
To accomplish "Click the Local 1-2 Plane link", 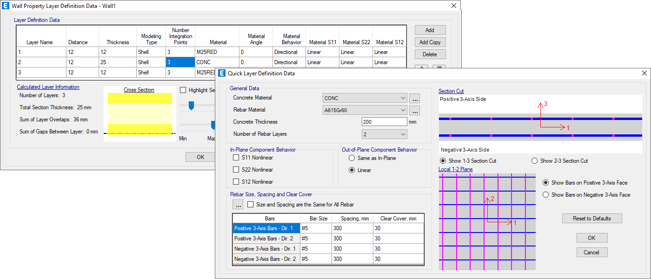I will 456,169.
